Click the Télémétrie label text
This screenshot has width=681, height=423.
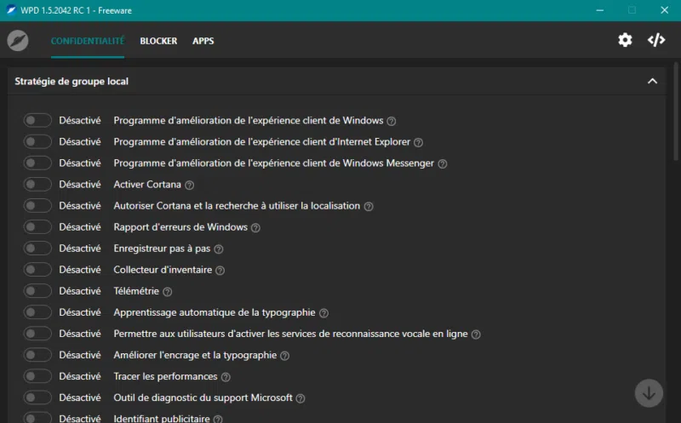pyautogui.click(x=136, y=290)
